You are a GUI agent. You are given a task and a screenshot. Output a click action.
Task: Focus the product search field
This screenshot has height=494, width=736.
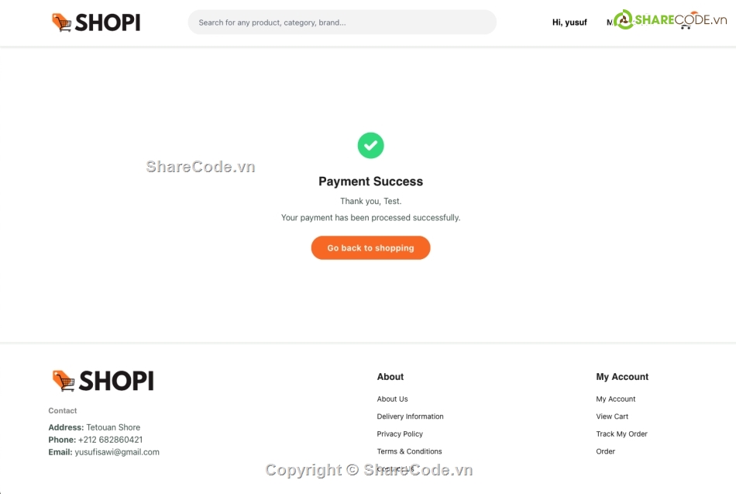click(342, 22)
